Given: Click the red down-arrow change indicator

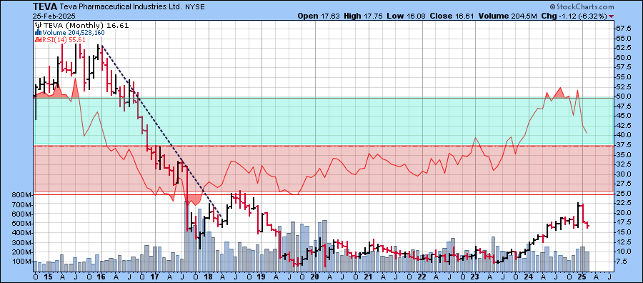Looking at the screenshot, I should tap(612, 16).
